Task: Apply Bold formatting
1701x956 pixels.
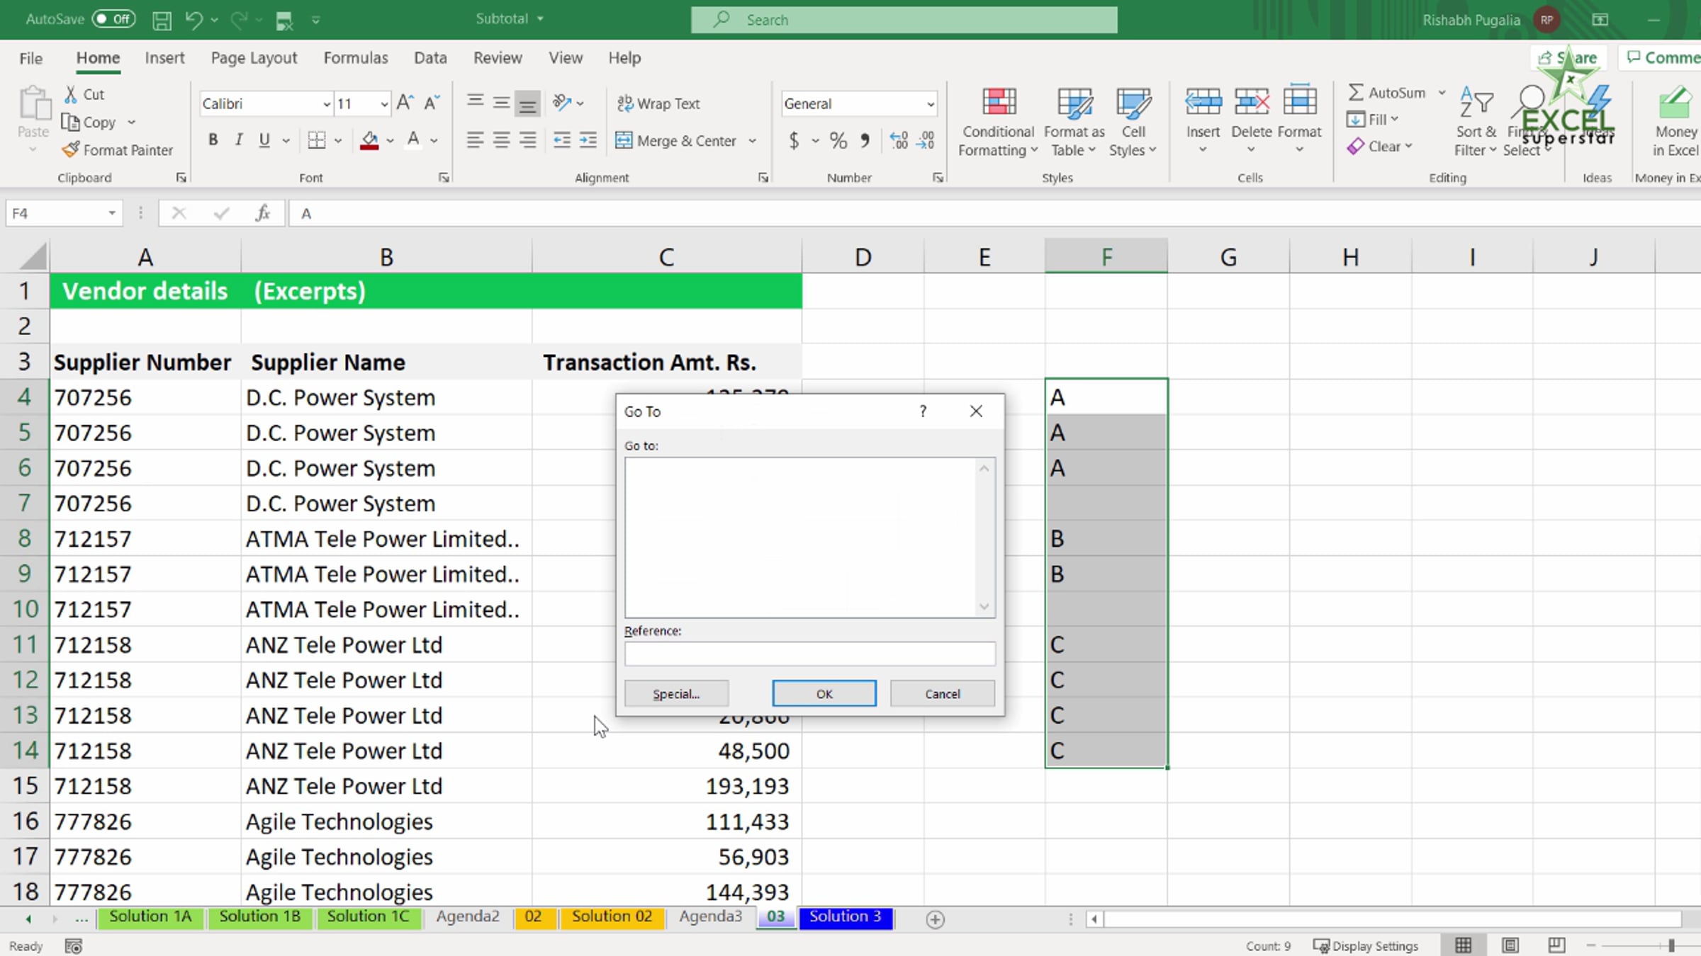Action: coord(213,140)
